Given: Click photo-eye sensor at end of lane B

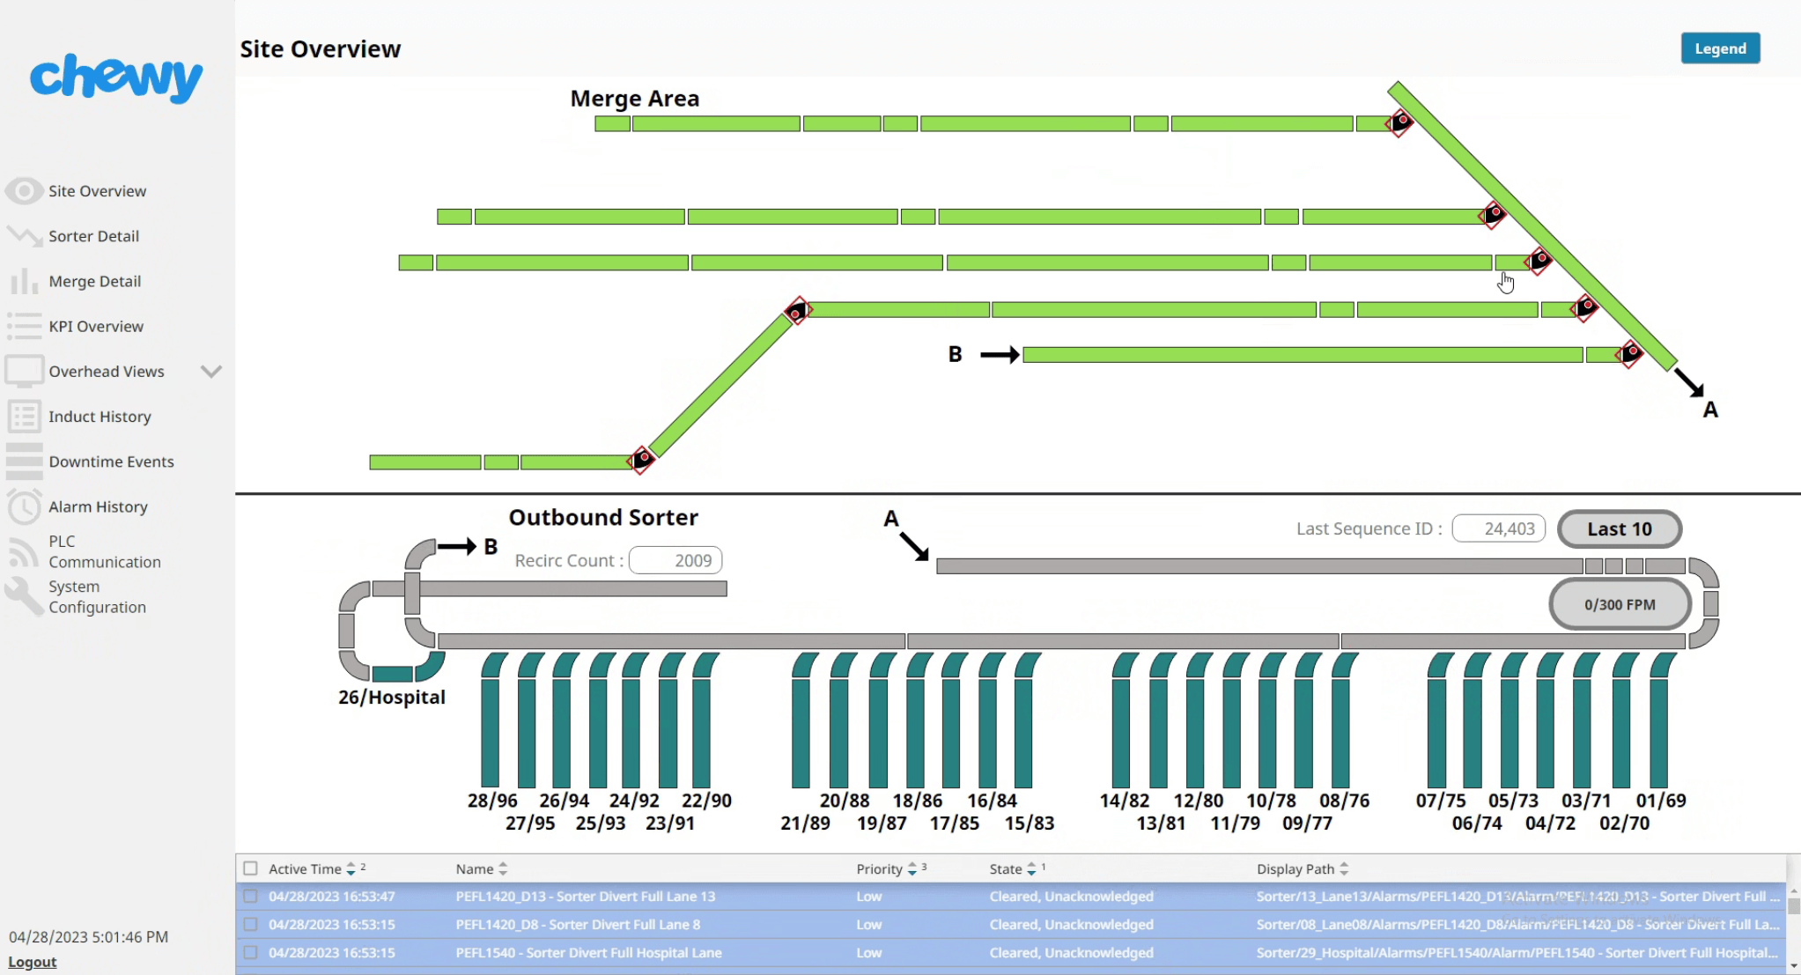Looking at the screenshot, I should coord(1630,354).
